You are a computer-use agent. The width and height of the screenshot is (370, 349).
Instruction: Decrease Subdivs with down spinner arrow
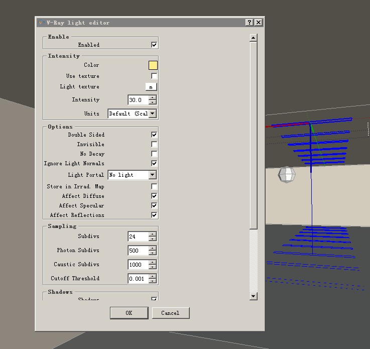(153, 239)
